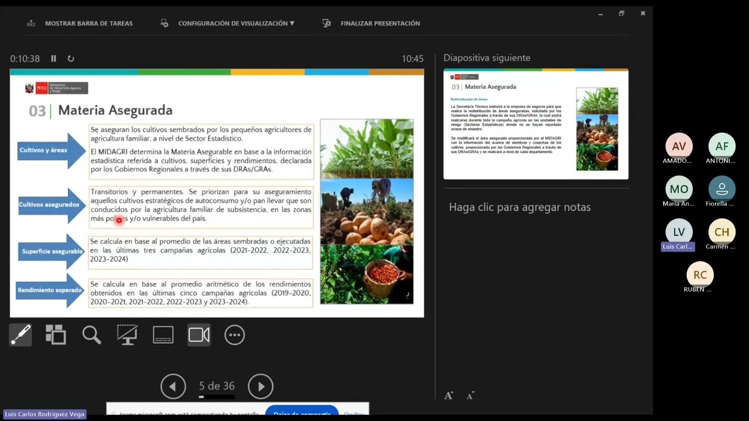Image resolution: width=749 pixels, height=421 pixels.
Task: Go to the previous slide arrow
Action: (173, 387)
